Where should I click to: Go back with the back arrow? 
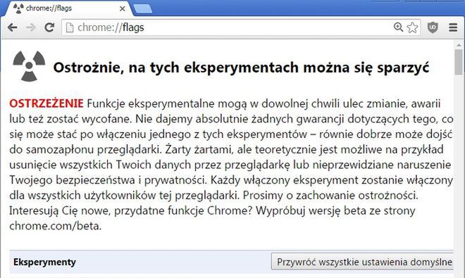pyautogui.click(x=13, y=27)
